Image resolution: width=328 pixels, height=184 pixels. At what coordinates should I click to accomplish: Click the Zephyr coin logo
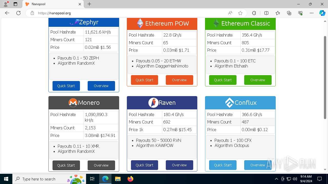coord(74,22)
